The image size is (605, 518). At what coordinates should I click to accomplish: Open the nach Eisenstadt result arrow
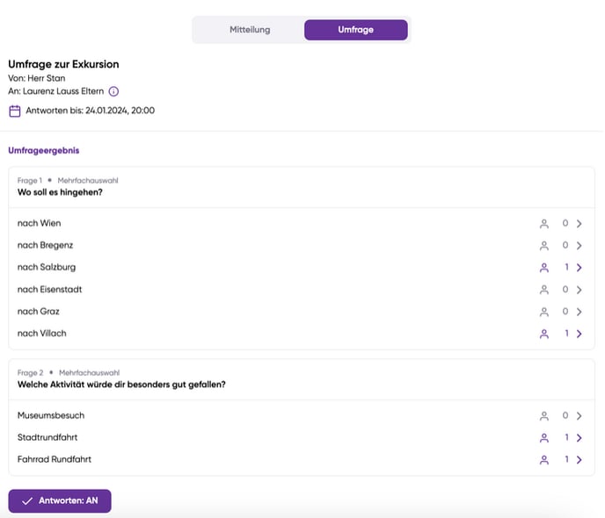[x=579, y=290]
